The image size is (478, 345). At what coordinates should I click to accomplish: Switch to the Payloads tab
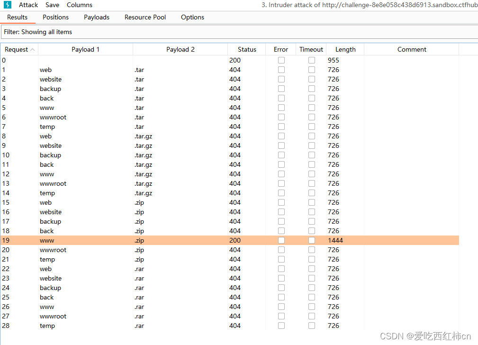click(96, 18)
